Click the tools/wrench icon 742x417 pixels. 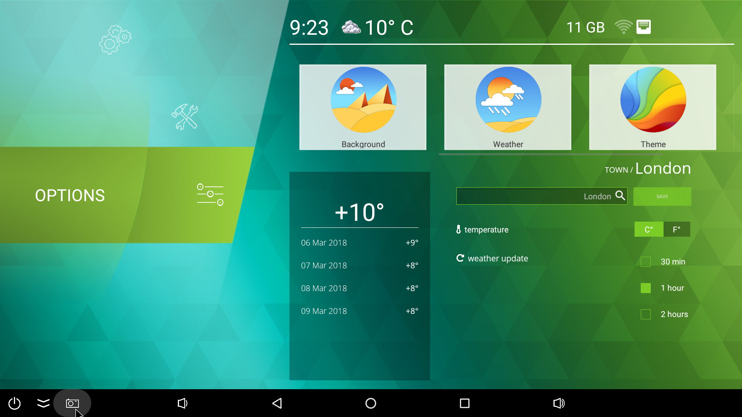pos(185,115)
